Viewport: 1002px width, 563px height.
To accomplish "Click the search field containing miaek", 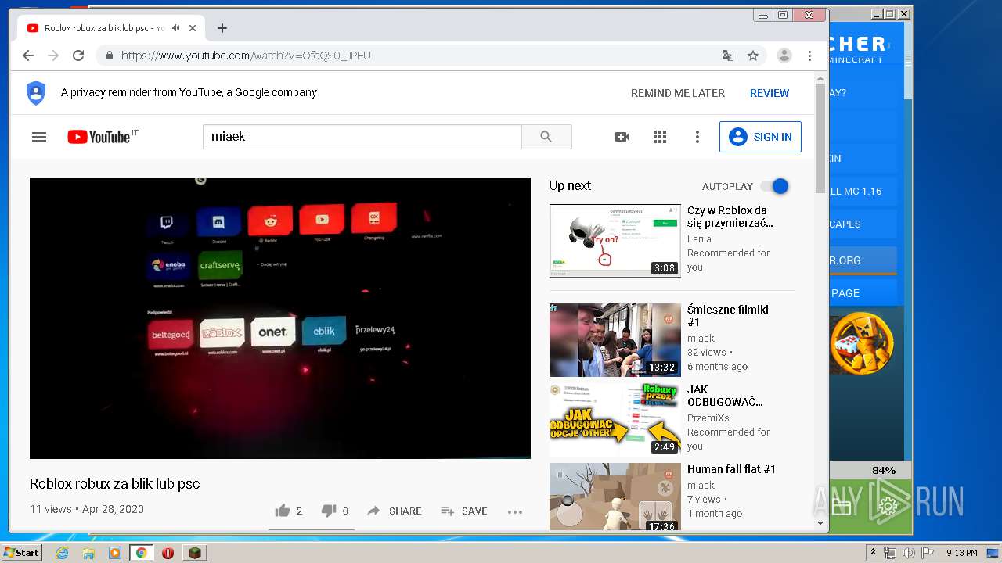I will tap(362, 137).
